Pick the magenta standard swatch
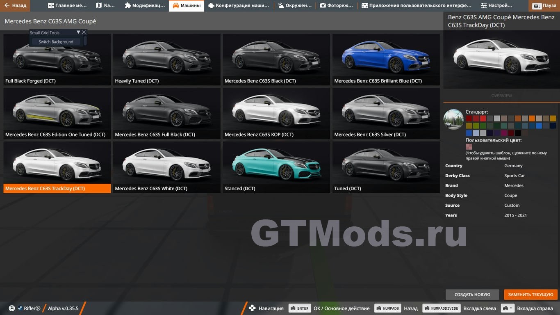 504,133
